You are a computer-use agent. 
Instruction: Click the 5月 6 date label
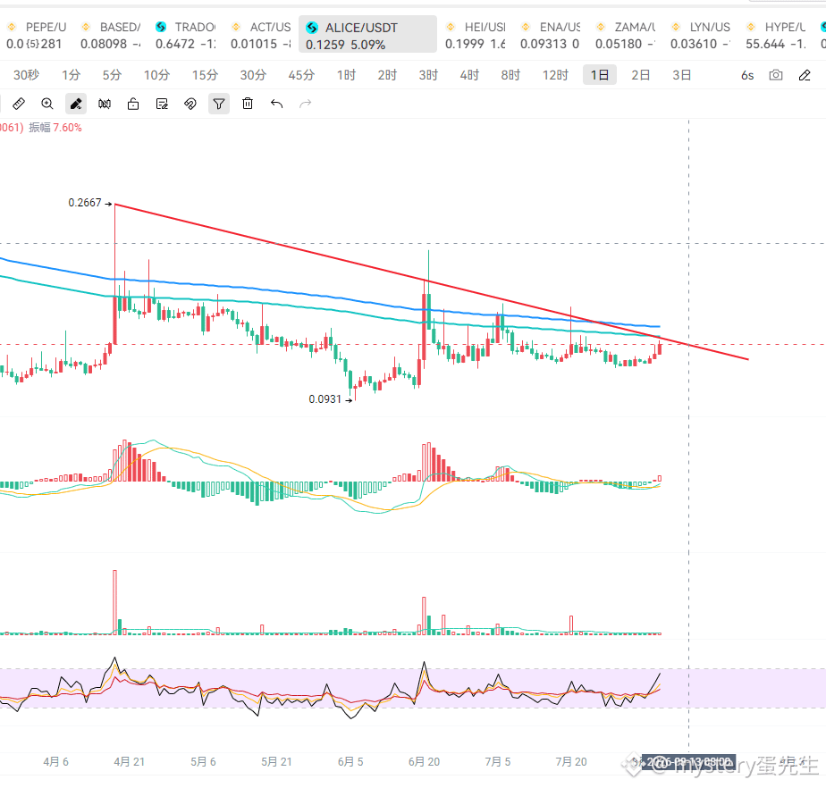(203, 762)
